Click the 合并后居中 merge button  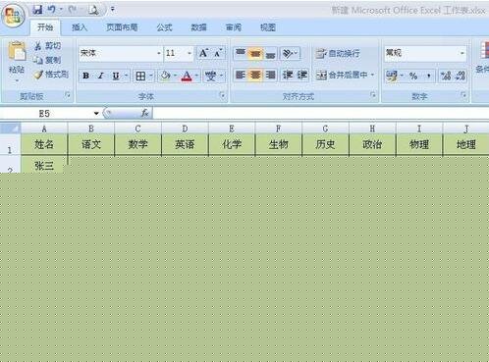tap(345, 76)
